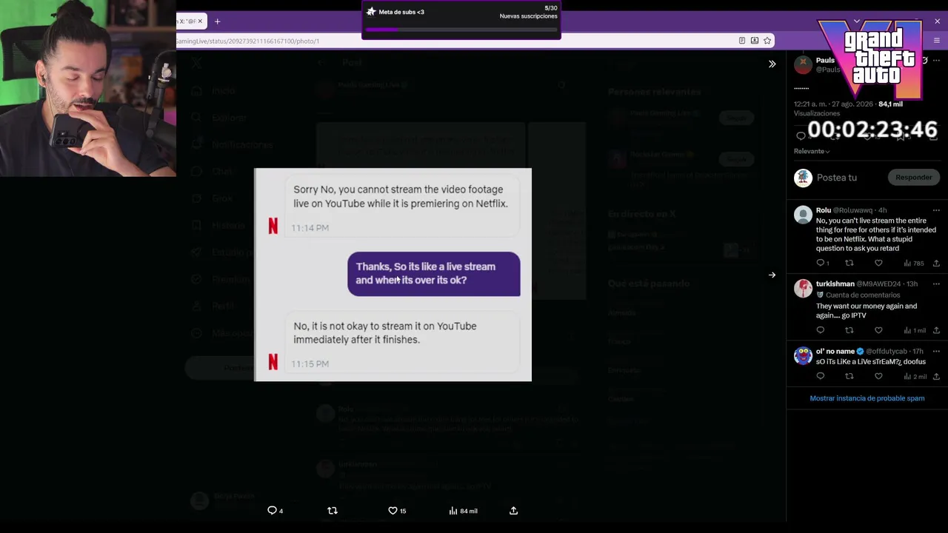Open ol' no name's avatar picture
948x533 pixels.
pos(803,355)
